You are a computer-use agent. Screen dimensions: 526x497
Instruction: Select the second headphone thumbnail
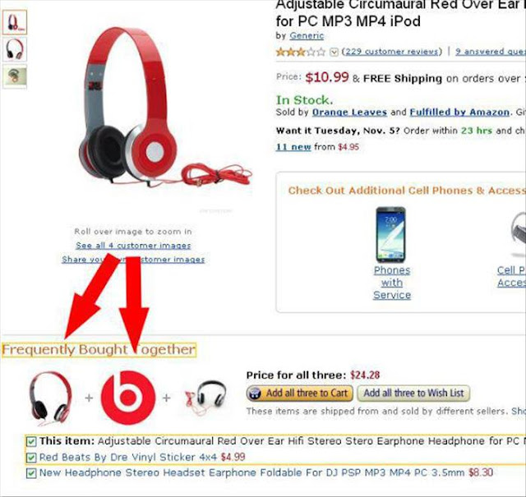(x=15, y=49)
